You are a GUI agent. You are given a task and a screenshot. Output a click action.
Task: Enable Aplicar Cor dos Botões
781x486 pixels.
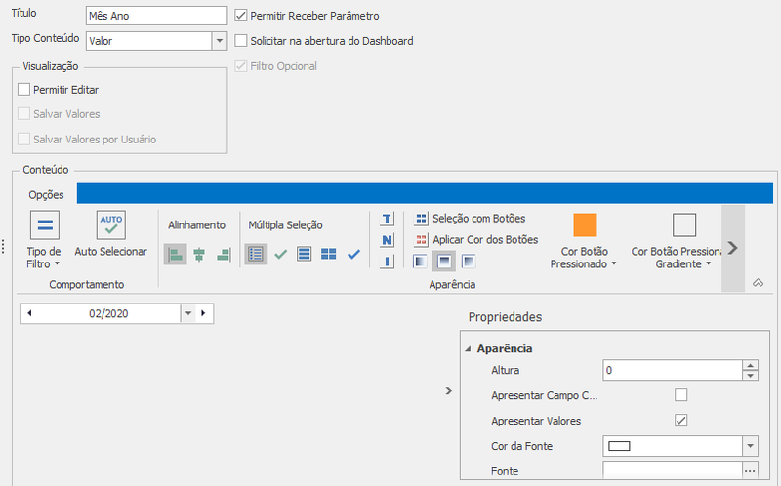(476, 240)
